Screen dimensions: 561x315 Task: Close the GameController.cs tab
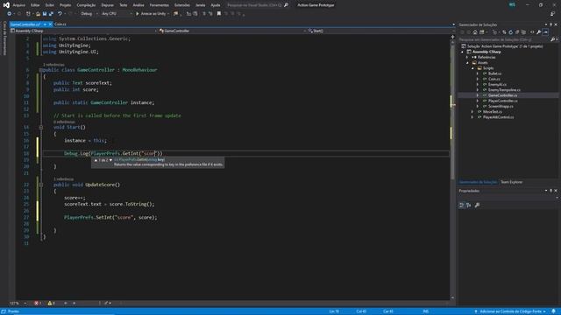point(51,24)
